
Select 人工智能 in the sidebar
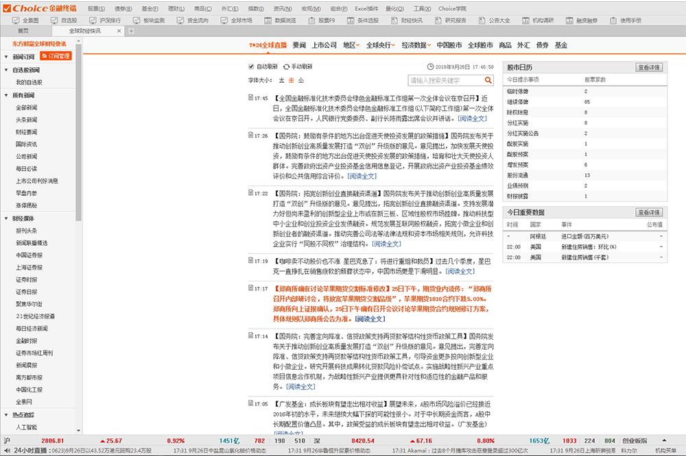click(27, 427)
